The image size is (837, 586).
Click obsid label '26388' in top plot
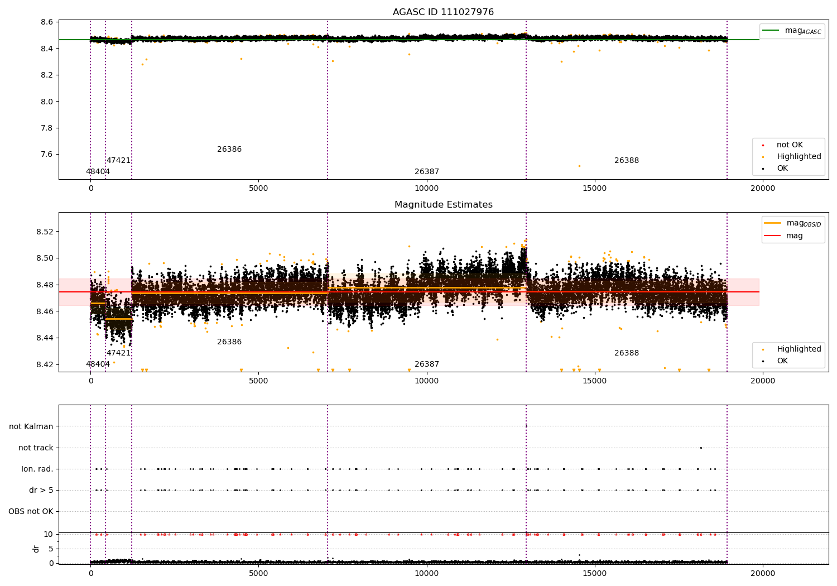click(627, 161)
